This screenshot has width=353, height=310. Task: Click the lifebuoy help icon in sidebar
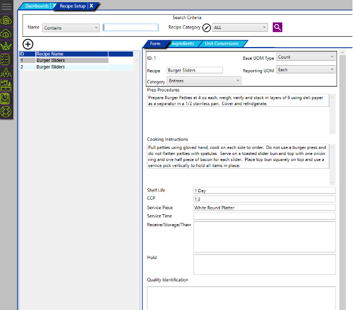(7, 111)
